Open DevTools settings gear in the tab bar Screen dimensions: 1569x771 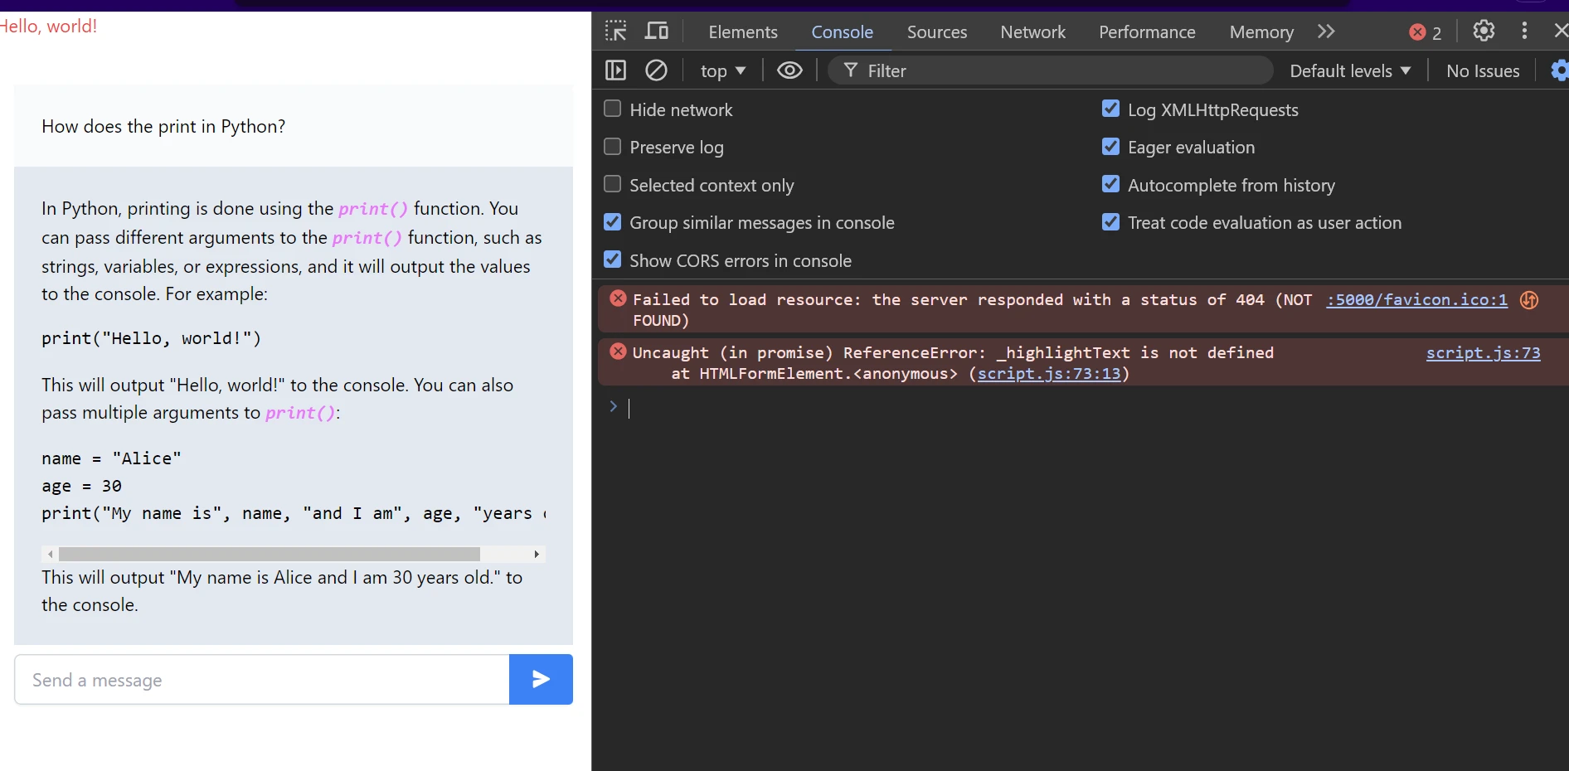1484,32
